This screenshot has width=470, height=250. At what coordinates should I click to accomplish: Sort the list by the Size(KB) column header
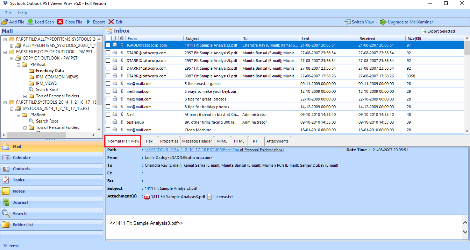click(435, 39)
